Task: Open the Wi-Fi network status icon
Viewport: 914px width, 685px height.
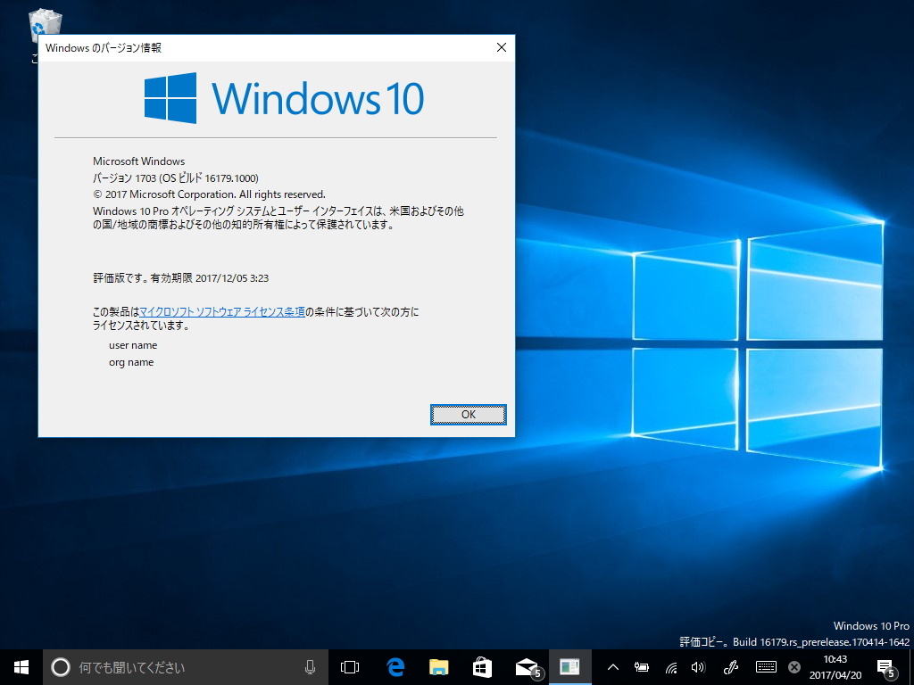Action: (671, 666)
